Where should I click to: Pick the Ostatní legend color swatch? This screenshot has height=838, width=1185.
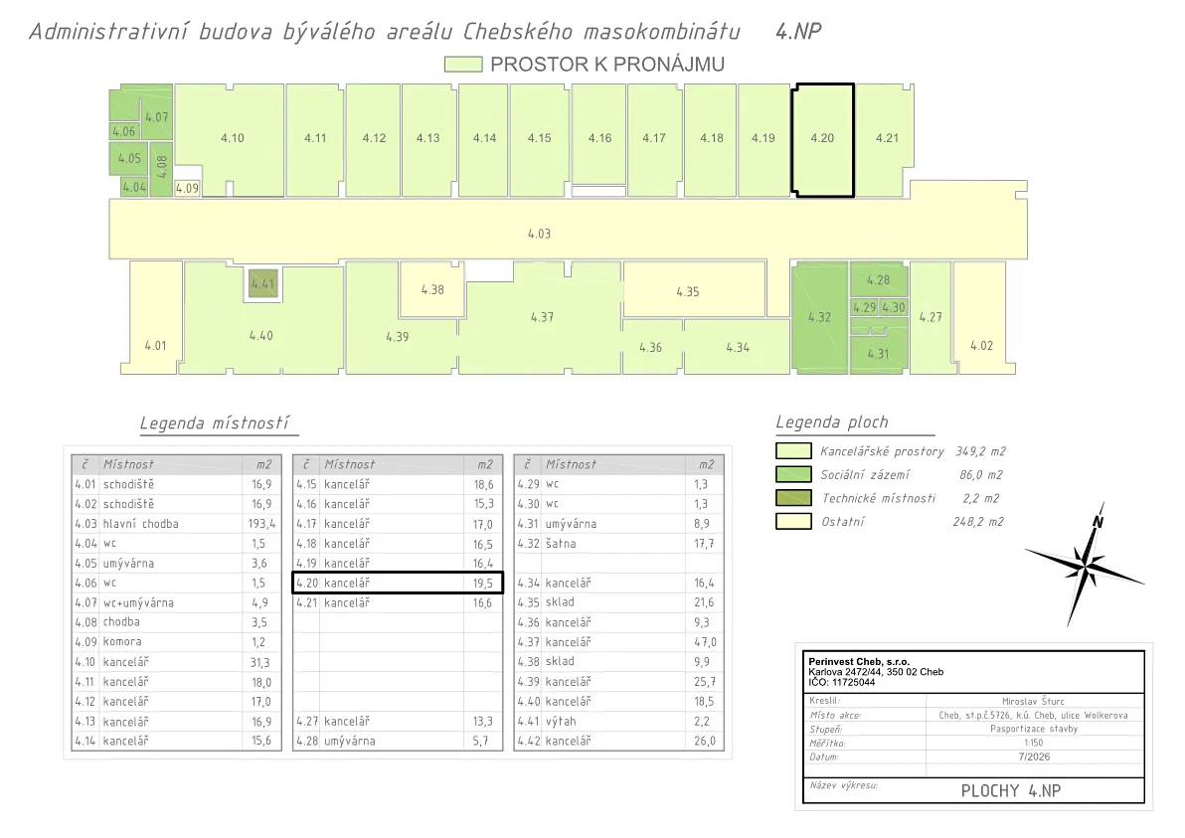pos(793,521)
